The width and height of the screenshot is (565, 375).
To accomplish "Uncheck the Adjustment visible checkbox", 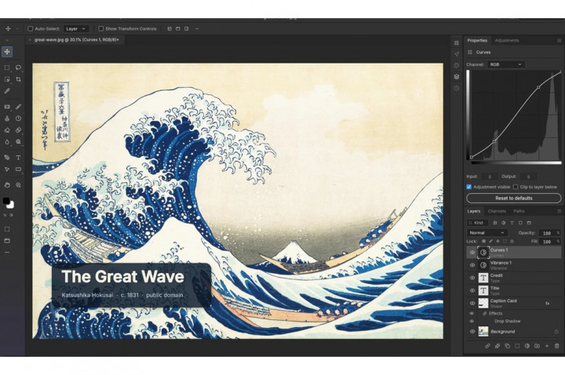I will [468, 187].
